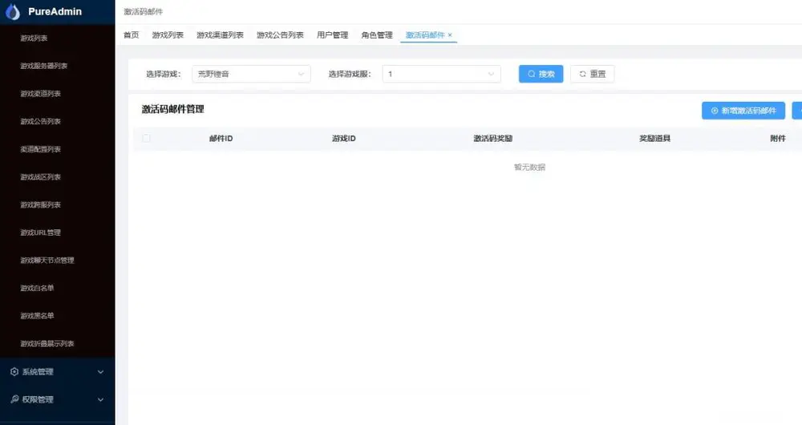
Task: Open 游戏服务器列表 in the sidebar
Action: click(x=43, y=66)
